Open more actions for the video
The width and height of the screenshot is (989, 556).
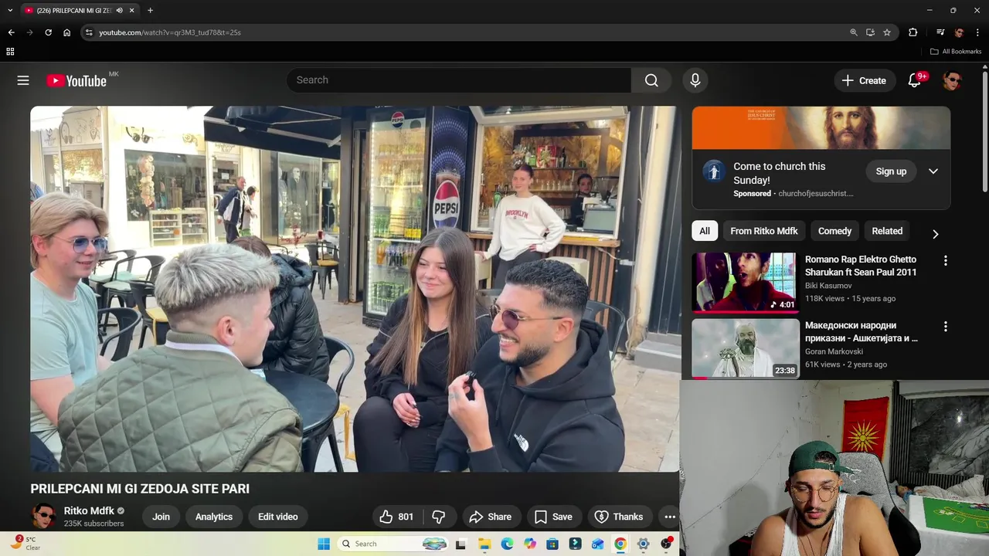point(670,517)
